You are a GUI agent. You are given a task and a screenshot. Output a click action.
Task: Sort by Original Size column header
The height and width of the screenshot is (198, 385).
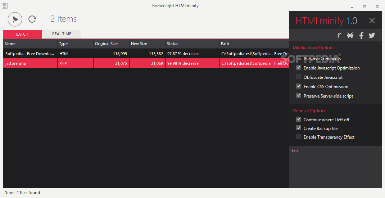coord(111,44)
